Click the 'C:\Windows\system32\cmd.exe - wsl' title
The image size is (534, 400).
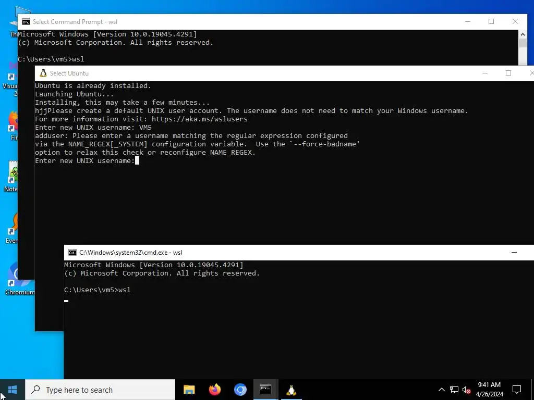click(131, 253)
